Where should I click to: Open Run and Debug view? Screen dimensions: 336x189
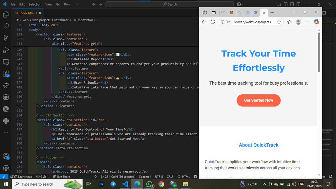[x=6, y=50]
